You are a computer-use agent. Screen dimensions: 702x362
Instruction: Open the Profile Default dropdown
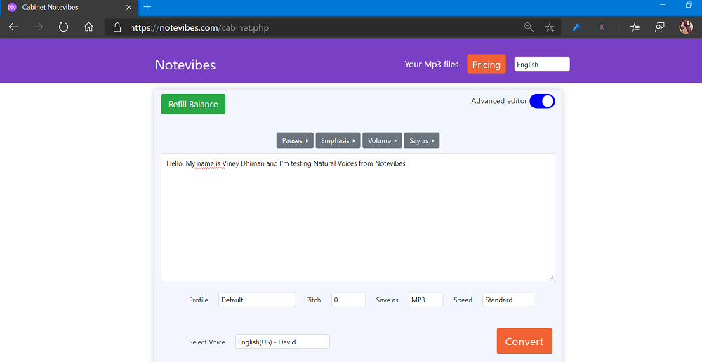(x=257, y=300)
